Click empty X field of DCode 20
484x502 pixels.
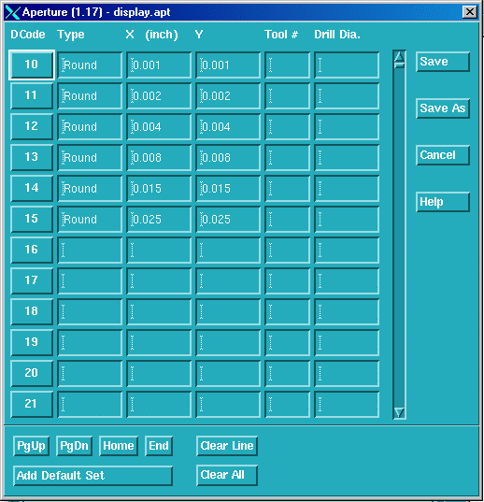159,373
